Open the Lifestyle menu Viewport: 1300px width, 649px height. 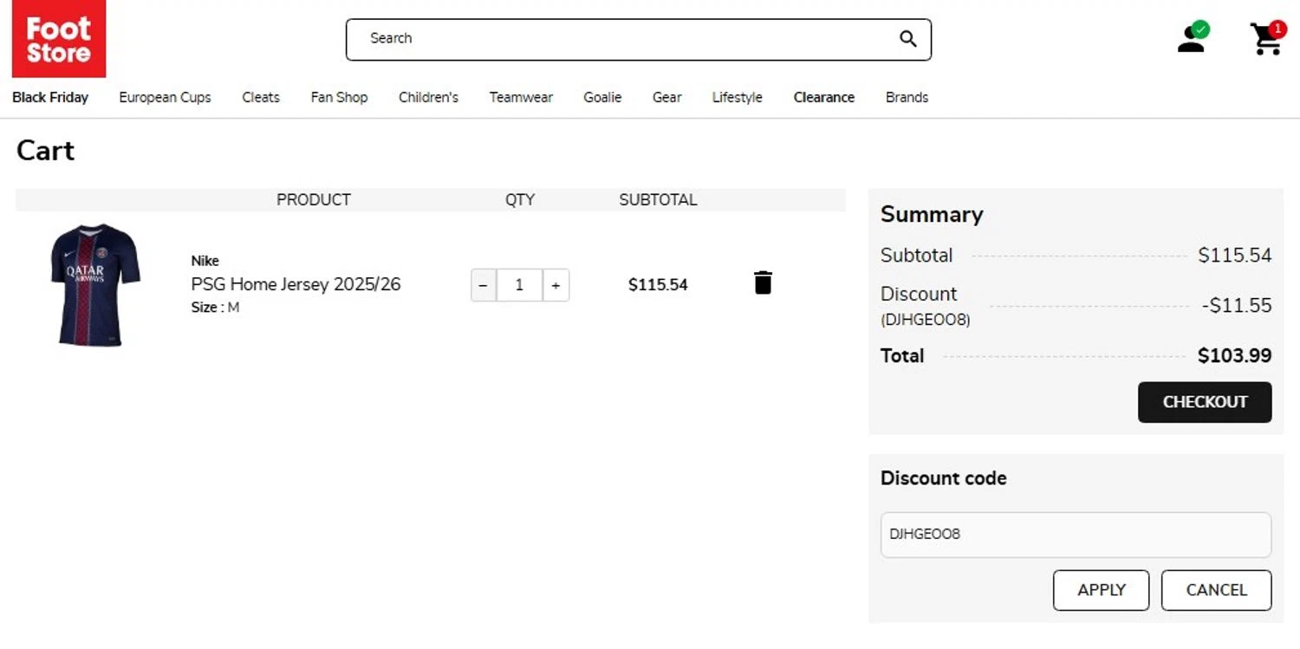tap(738, 97)
